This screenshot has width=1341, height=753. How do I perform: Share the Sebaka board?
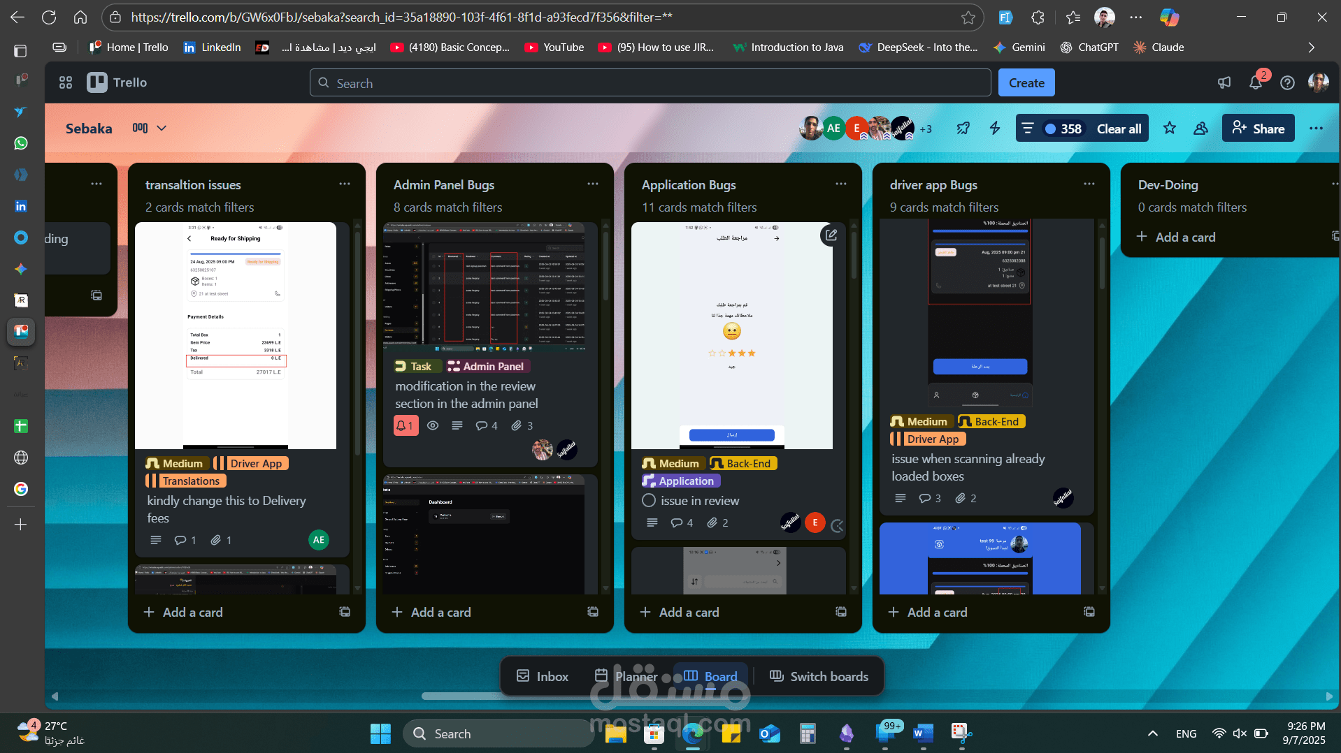1258,128
